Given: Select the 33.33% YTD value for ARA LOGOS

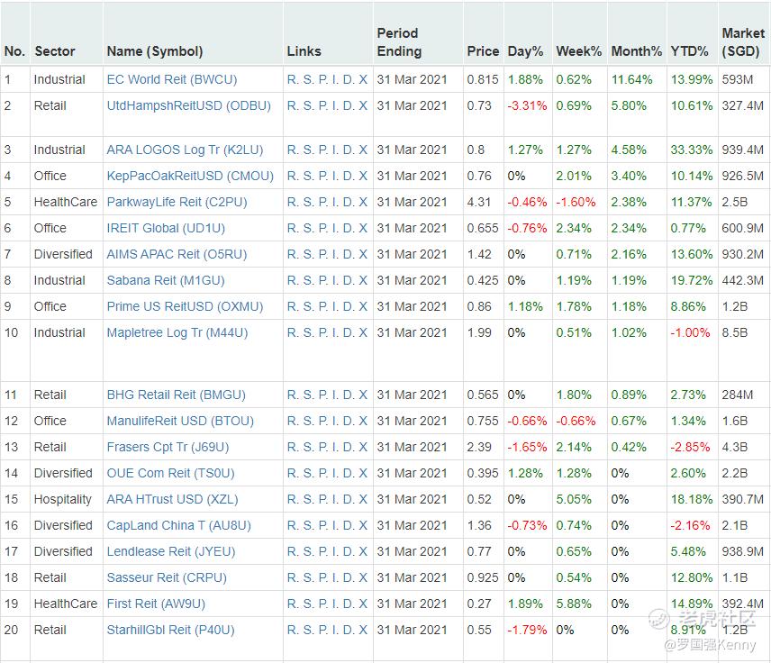Looking at the screenshot, I should click(x=692, y=150).
